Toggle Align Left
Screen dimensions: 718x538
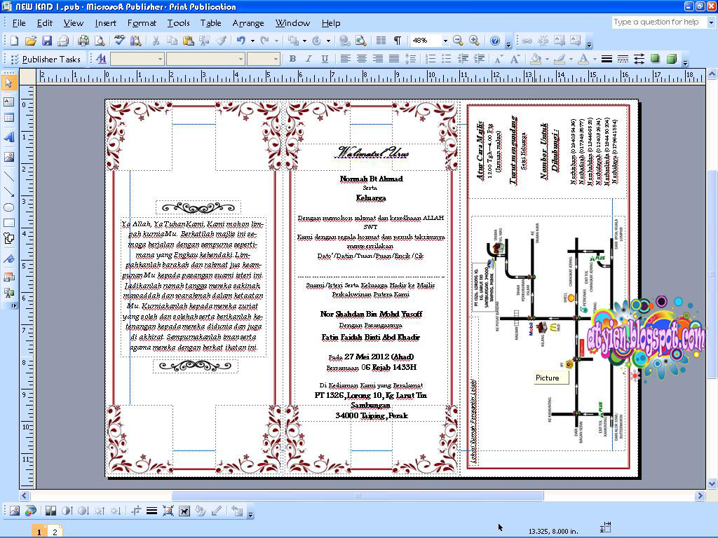coord(345,59)
